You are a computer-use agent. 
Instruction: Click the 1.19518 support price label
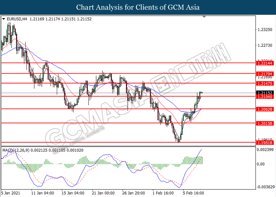coord(265,143)
